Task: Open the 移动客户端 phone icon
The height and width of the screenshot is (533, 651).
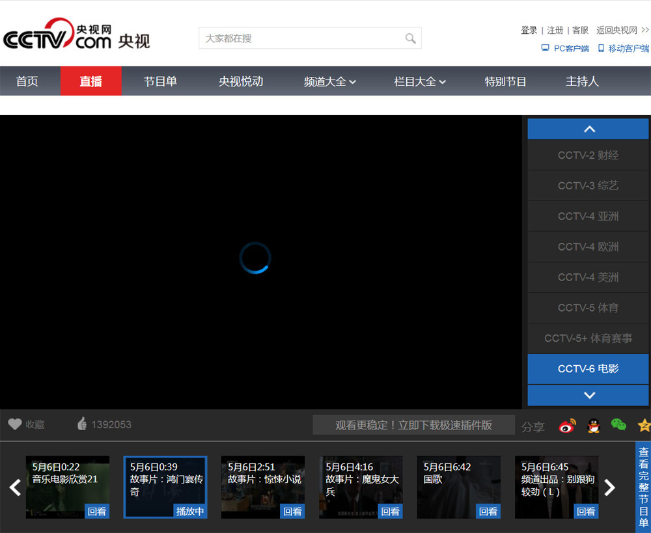Action: pos(600,48)
